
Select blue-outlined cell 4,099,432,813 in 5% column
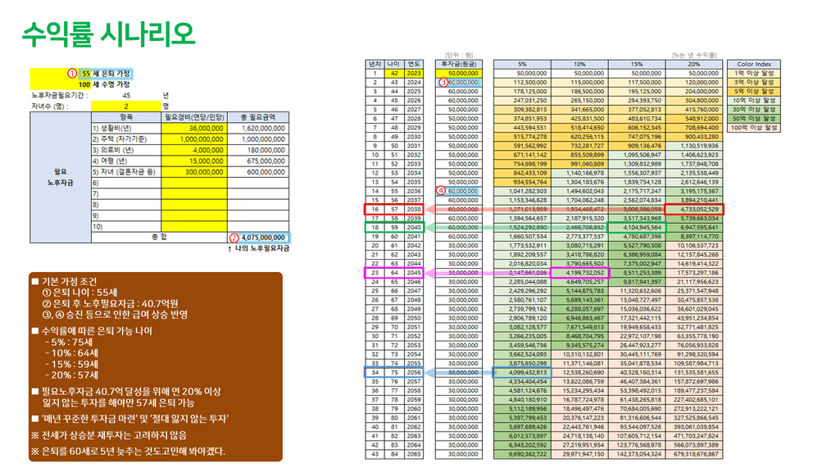point(522,373)
